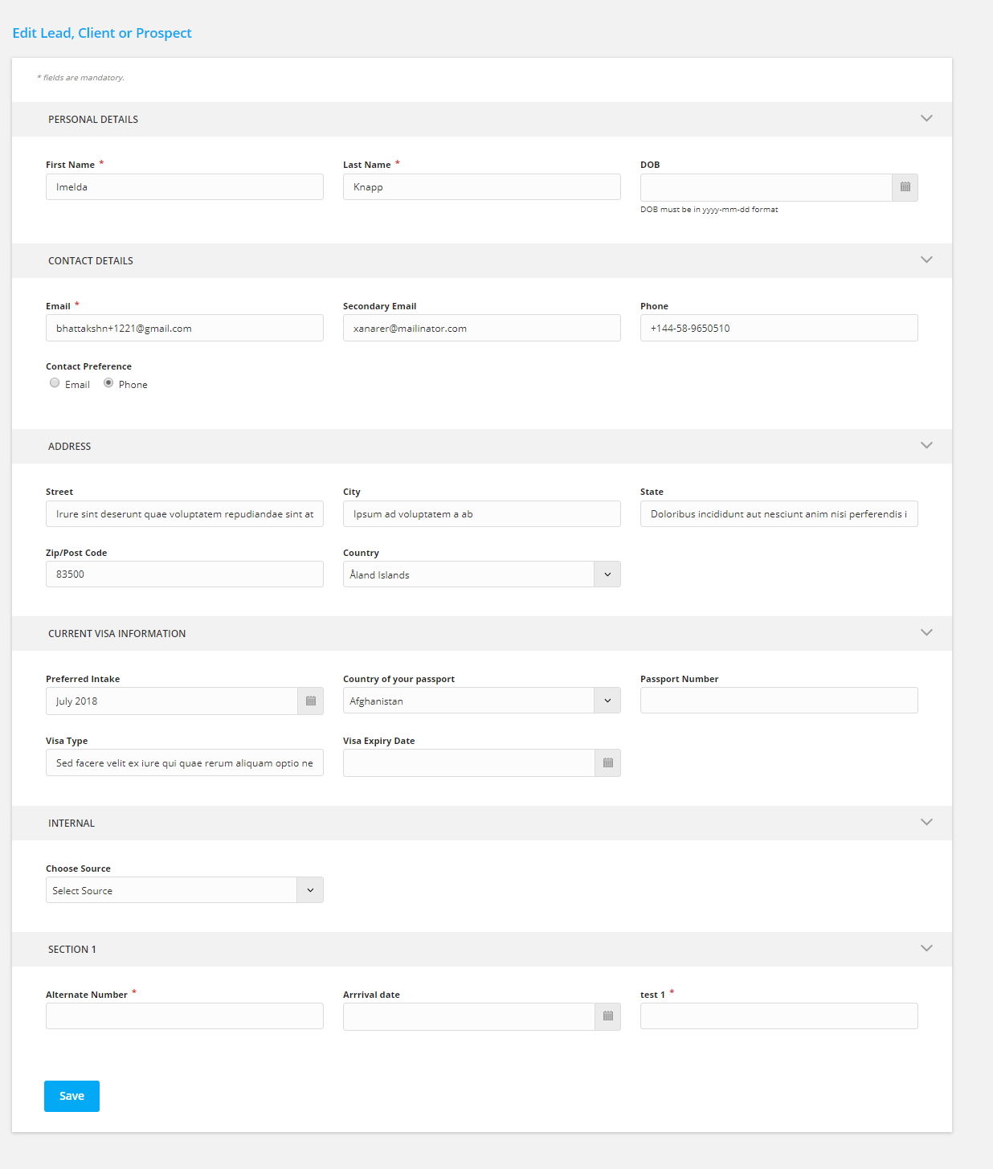The width and height of the screenshot is (993, 1169).
Task: Open the DOB calendar picker icon
Action: point(905,187)
